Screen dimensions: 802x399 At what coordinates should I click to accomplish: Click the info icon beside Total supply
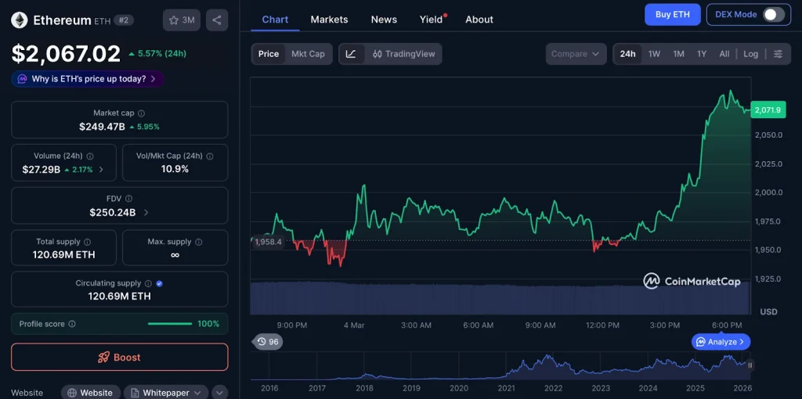[x=87, y=242]
